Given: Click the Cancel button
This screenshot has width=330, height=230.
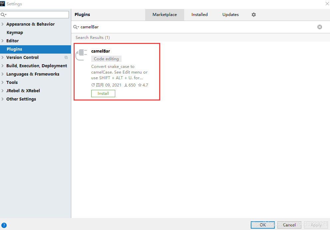Looking at the screenshot, I should point(289,225).
